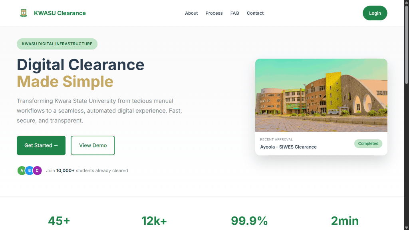Image resolution: width=409 pixels, height=230 pixels.
Task: Click the page vertical scrollbar thumb
Action: point(406,44)
